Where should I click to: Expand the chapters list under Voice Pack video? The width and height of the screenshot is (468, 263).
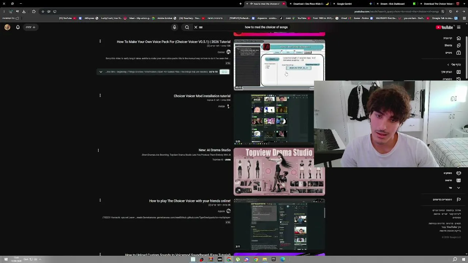101,72
